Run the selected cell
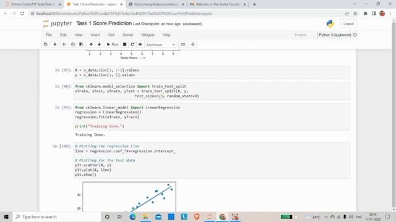This screenshot has height=222, width=396. [113, 44]
